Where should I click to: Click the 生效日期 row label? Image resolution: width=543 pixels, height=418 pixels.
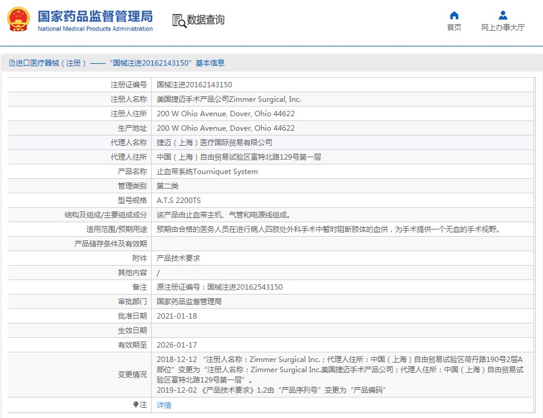[132, 331]
